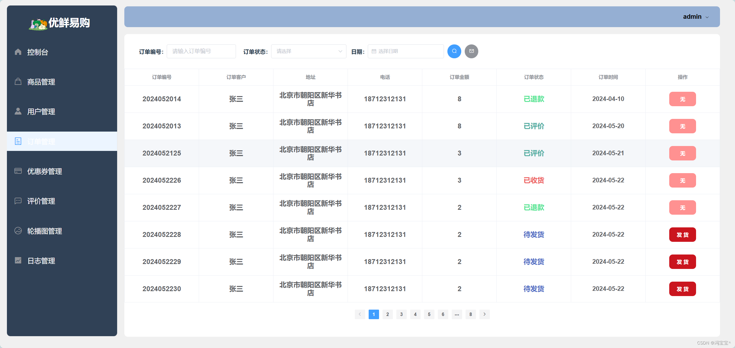The height and width of the screenshot is (348, 735).
Task: Click the 轮播图管理 picture icon
Action: (x=18, y=231)
